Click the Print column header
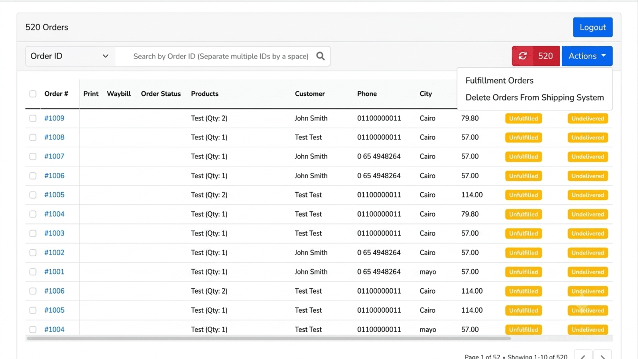This screenshot has width=638, height=359. click(91, 94)
